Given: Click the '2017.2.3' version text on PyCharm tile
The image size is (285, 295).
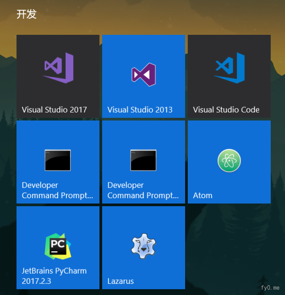Looking at the screenshot, I should pyautogui.click(x=37, y=281).
